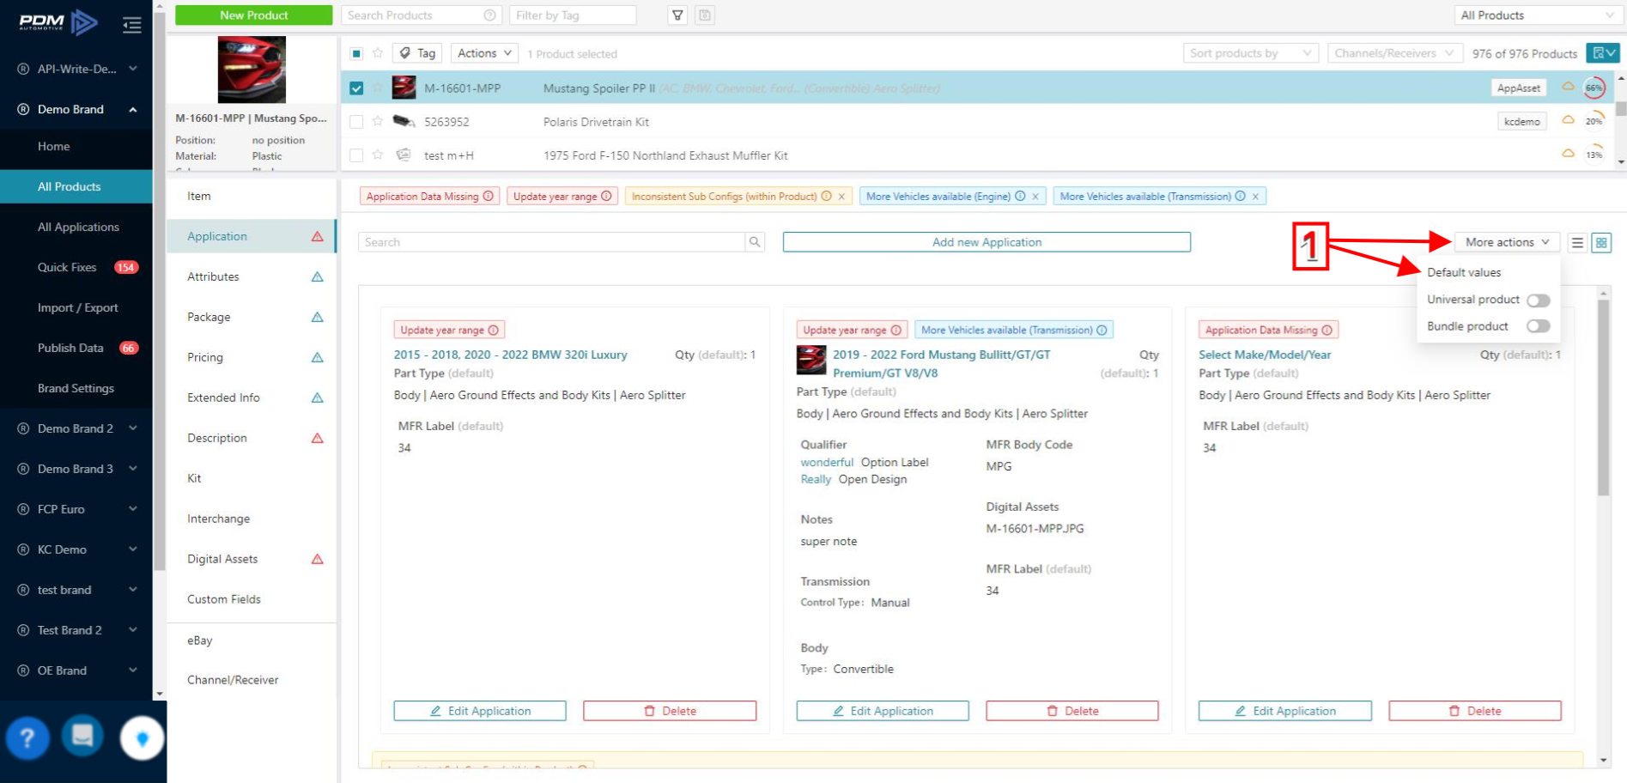
Task: Click the white lightbulb circle icon
Action: [142, 737]
